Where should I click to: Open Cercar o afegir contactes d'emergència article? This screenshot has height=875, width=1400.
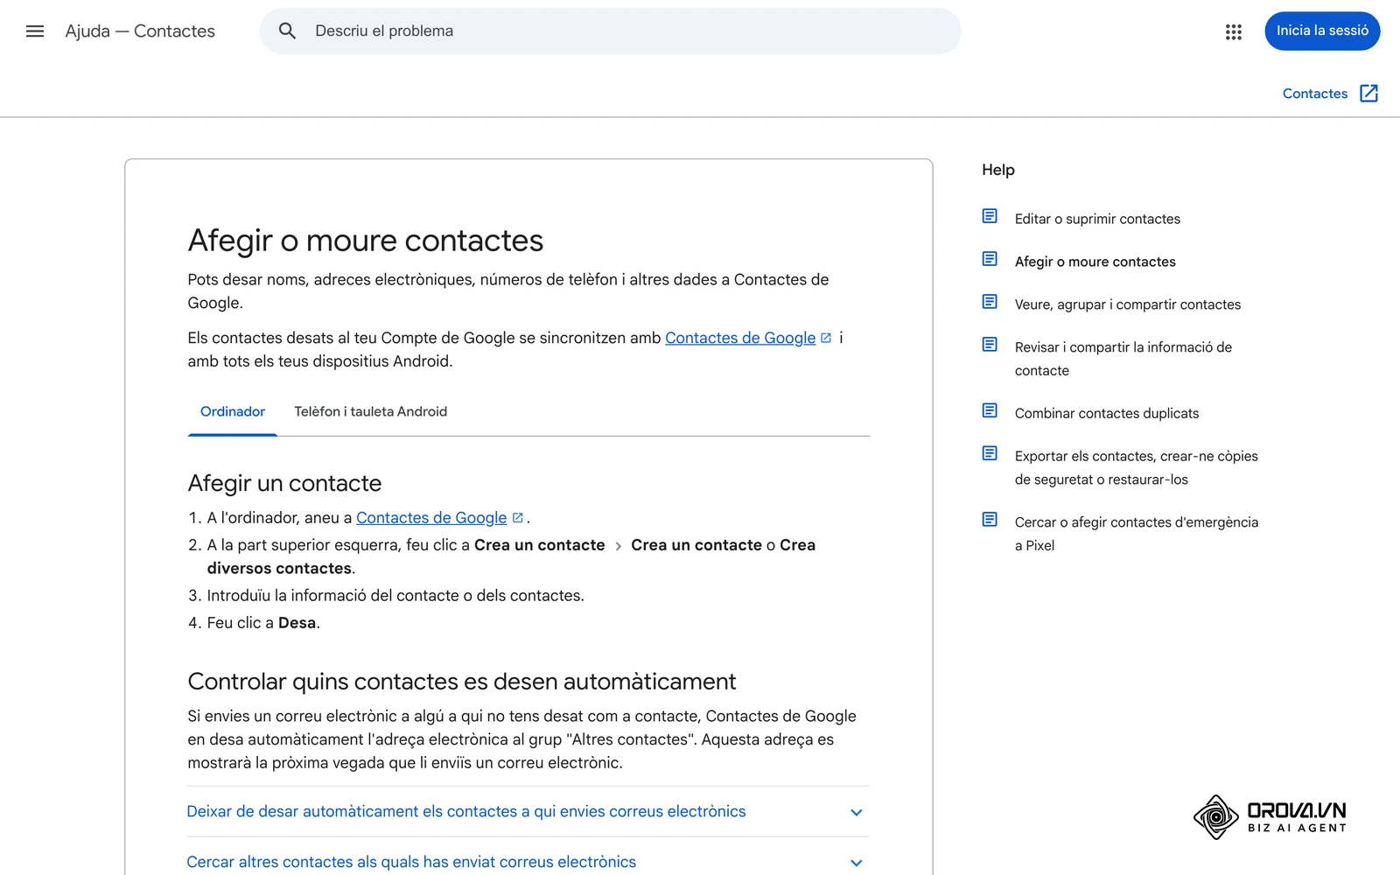pos(1137,534)
